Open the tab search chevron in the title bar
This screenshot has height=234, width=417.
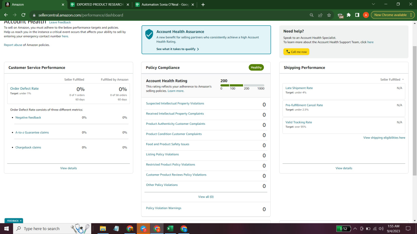(x=373, y=4)
